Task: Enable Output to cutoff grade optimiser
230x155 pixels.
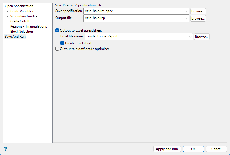Action: (57, 49)
